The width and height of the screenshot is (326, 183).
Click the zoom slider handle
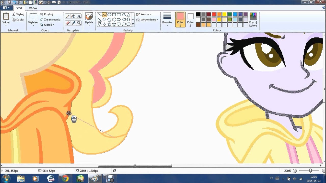click(310, 171)
